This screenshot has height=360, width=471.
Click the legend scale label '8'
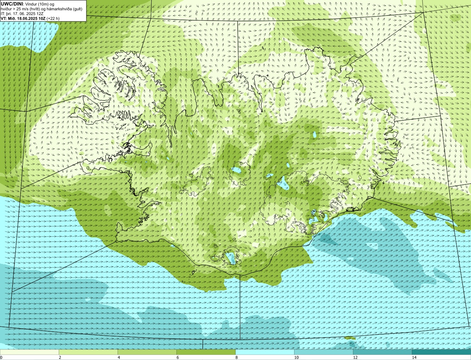pyautogui.click(x=236, y=357)
